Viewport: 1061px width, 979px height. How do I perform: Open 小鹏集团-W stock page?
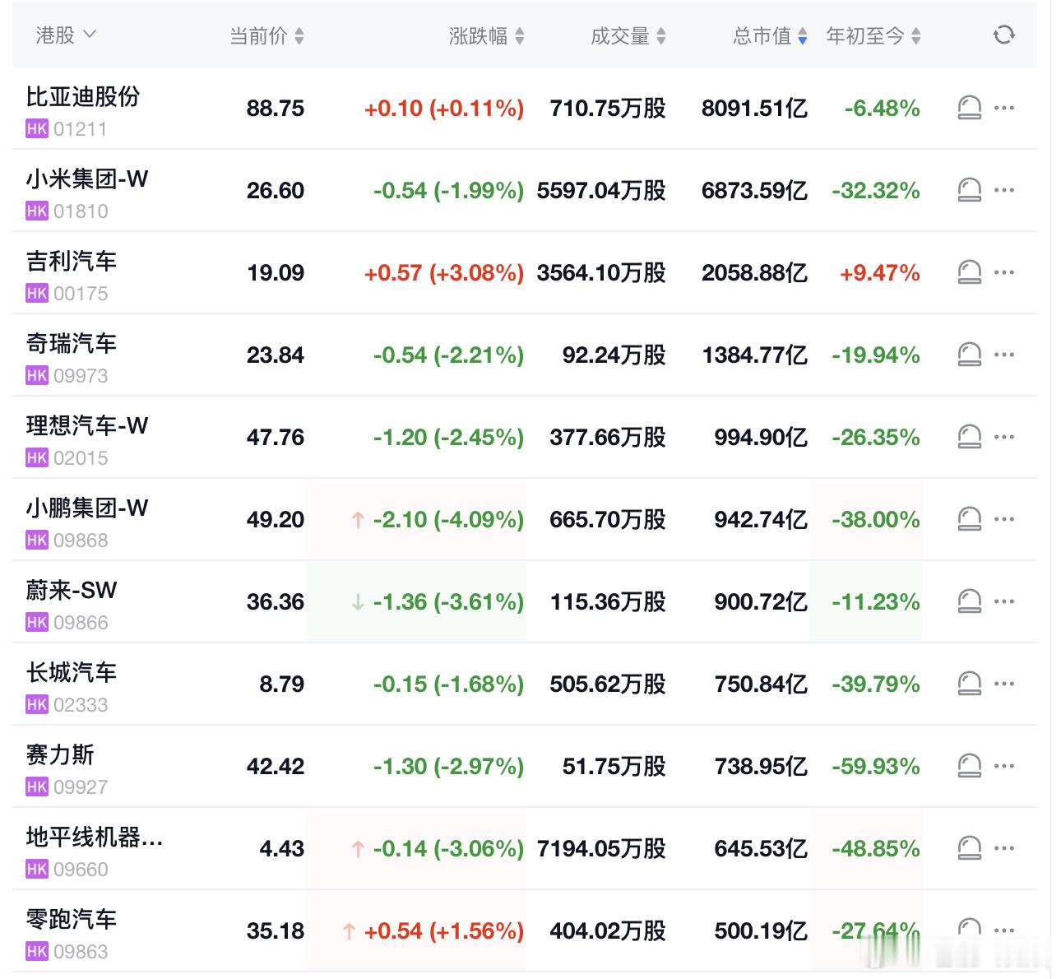[87, 508]
